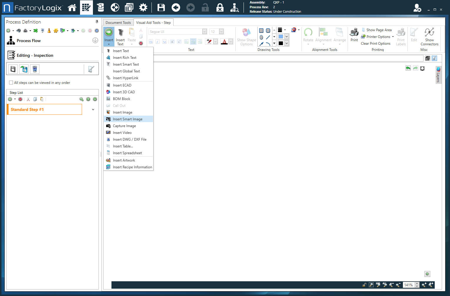Select the ellipse shape in Drawing Tools
Viewport: 450px width, 296px height.
click(x=261, y=36)
